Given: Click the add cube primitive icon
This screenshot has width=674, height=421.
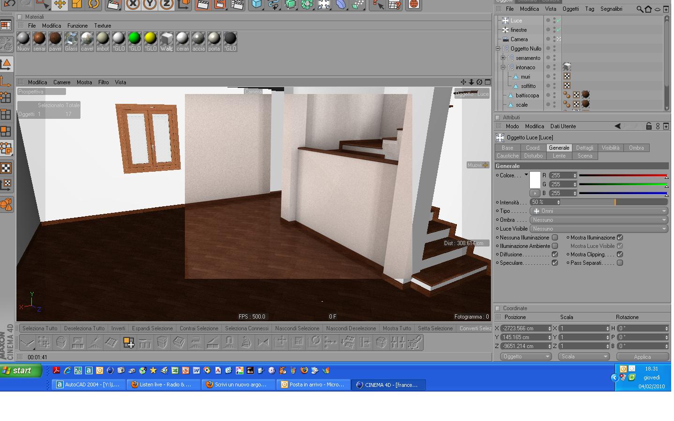Looking at the screenshot, I should (256, 4).
